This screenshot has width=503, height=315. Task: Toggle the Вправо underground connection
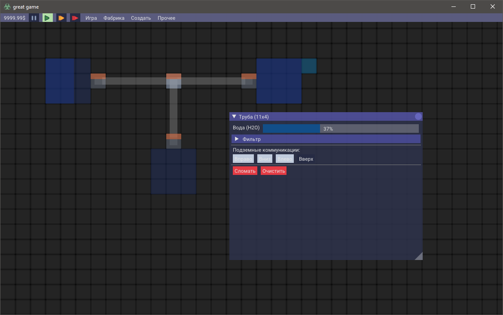[243, 159]
